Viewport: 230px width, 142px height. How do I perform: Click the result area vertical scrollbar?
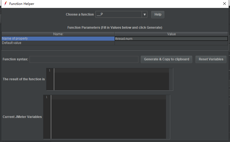(171, 79)
